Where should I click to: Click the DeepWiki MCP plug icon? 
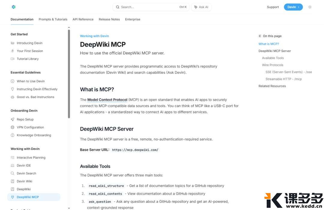[x=13, y=197]
